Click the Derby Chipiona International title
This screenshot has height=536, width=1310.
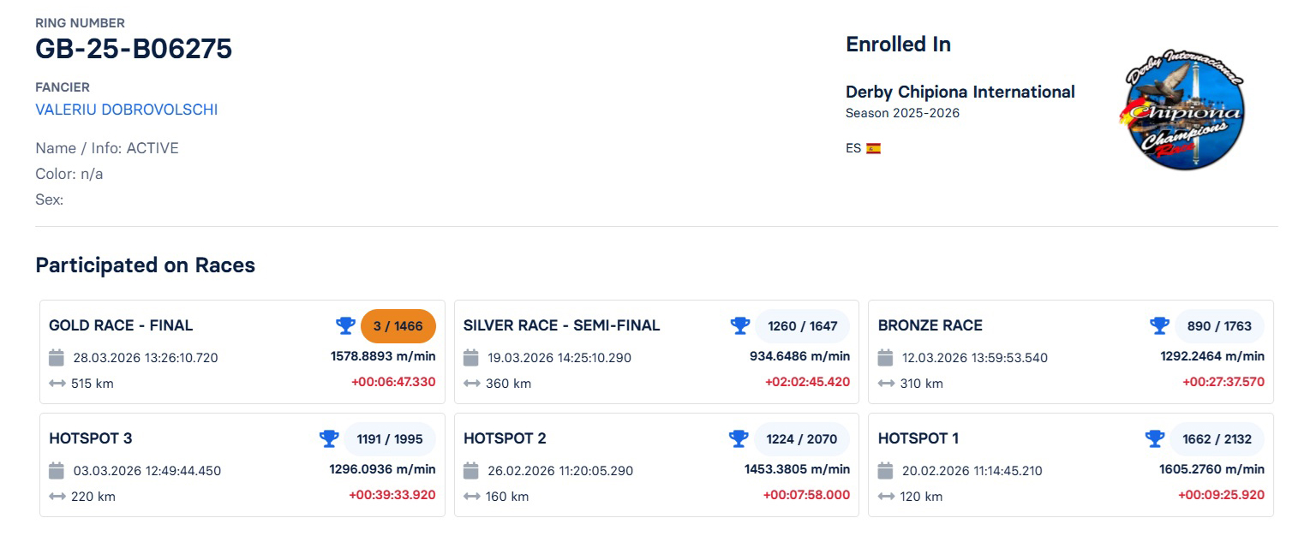[x=960, y=92]
